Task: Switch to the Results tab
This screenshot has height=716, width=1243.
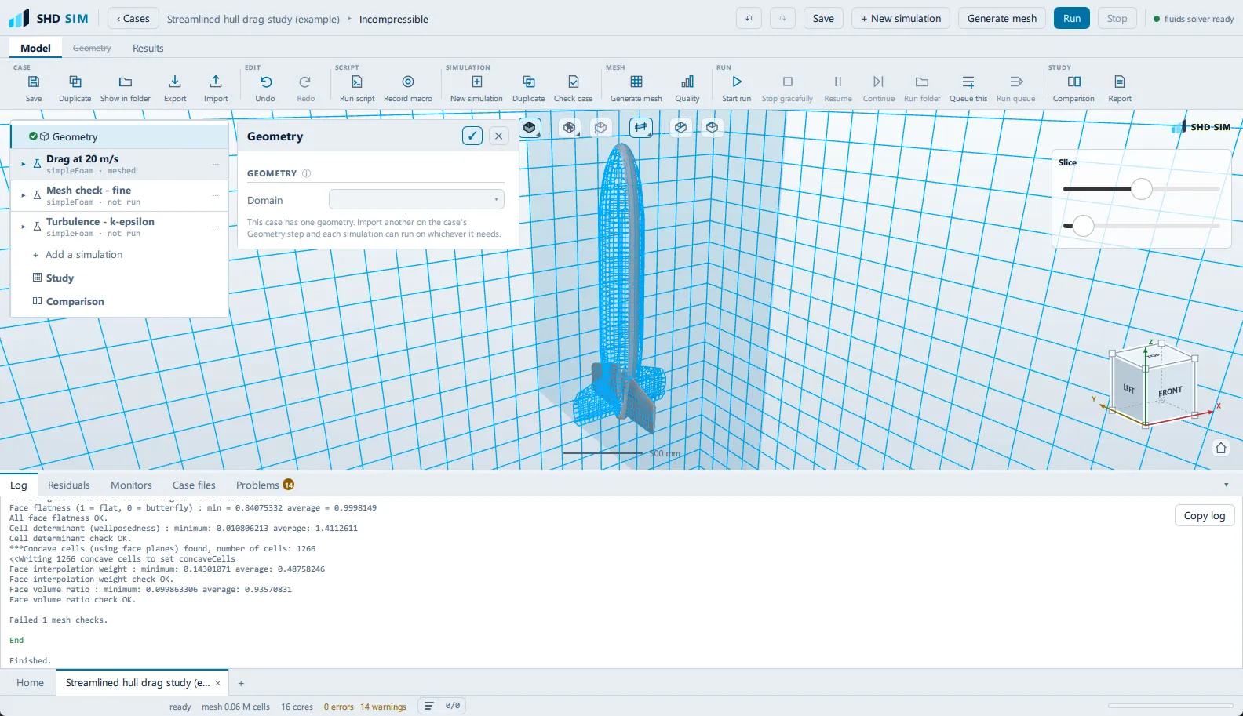Action: coord(148,48)
